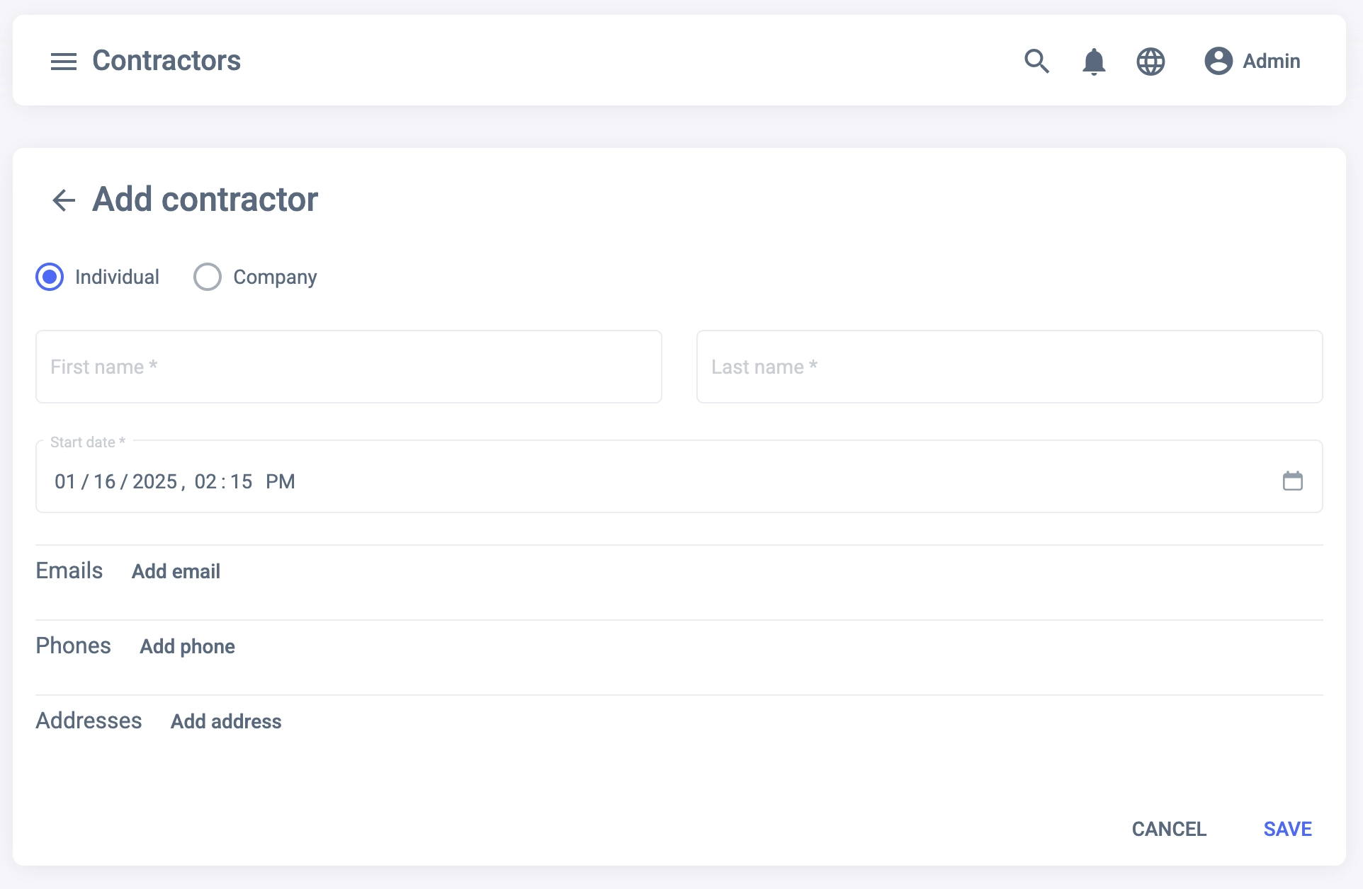This screenshot has width=1363, height=889.
Task: Select the Individual radio option
Action: [50, 277]
